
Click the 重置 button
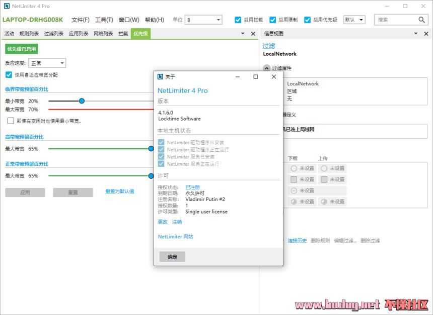point(73,192)
